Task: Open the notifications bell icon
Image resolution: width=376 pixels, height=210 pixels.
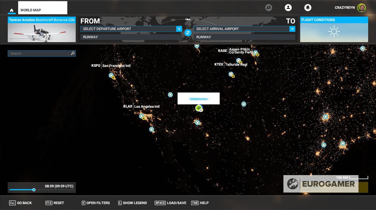Action: point(308,8)
